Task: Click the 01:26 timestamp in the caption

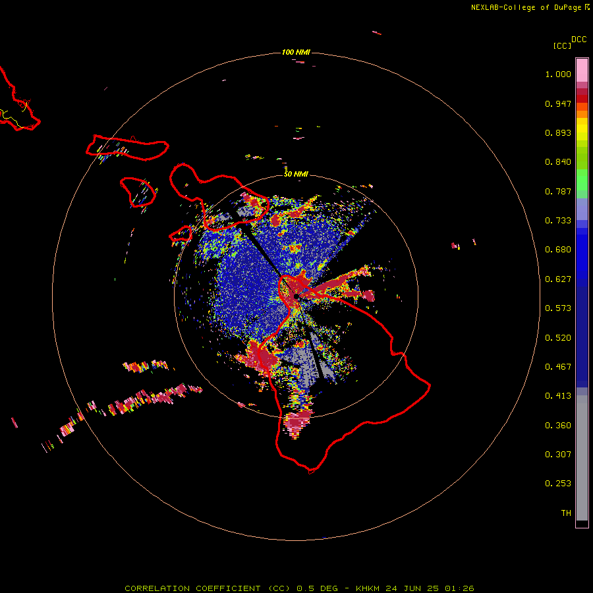Action: click(x=459, y=588)
